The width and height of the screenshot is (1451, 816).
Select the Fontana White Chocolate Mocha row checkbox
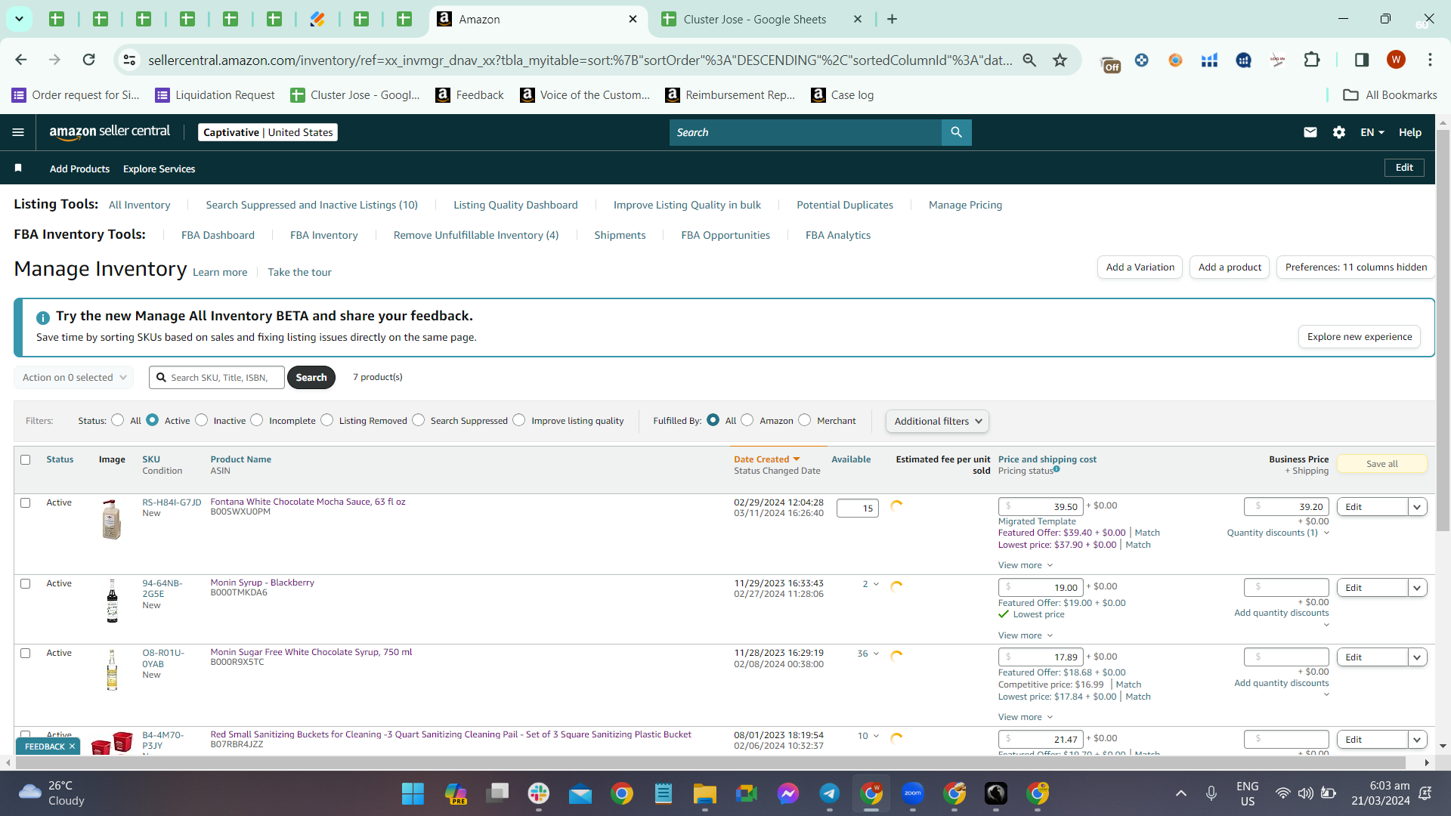click(26, 502)
